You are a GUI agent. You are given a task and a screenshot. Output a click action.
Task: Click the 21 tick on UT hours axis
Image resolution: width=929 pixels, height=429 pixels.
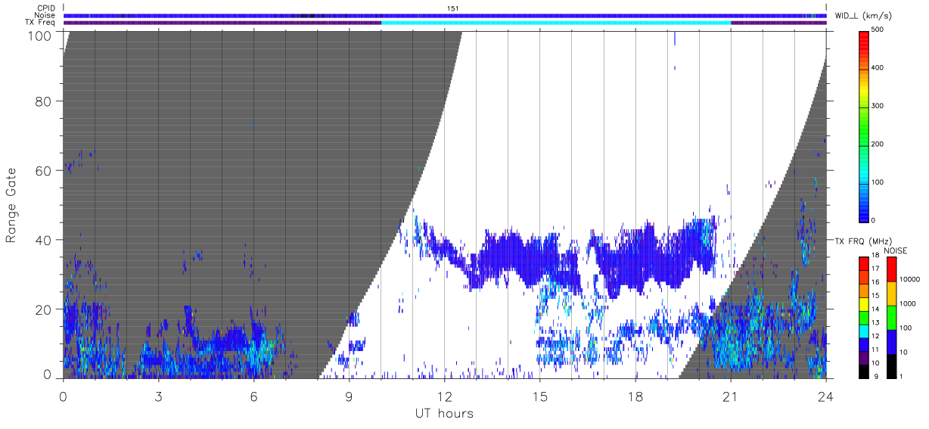(x=731, y=396)
